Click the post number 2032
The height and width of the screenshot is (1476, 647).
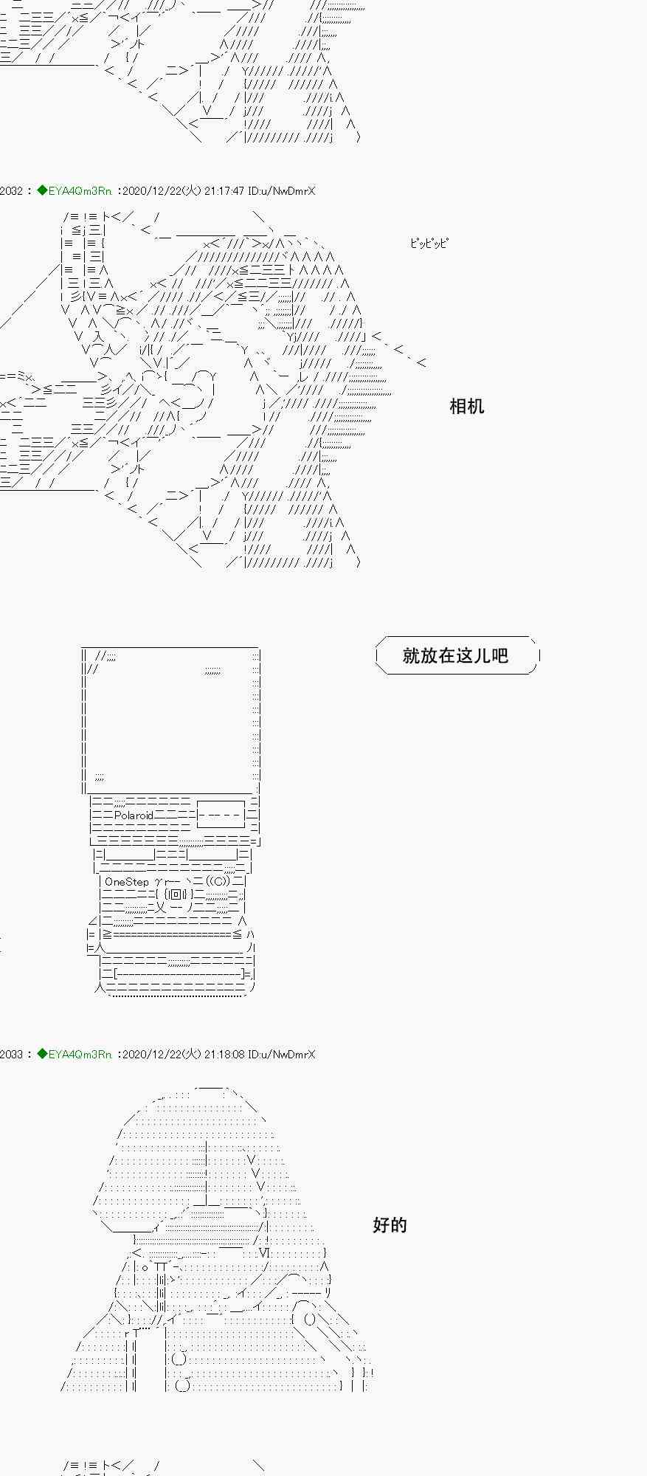(x=11, y=191)
